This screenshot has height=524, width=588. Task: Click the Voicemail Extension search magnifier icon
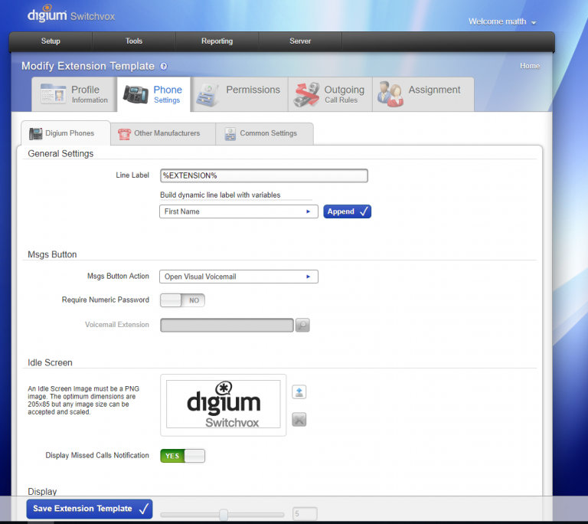pos(302,325)
